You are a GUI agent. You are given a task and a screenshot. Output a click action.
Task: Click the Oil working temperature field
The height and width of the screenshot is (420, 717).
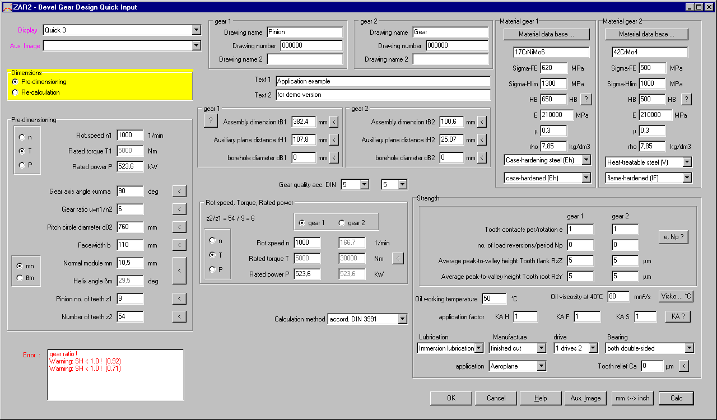(x=493, y=298)
